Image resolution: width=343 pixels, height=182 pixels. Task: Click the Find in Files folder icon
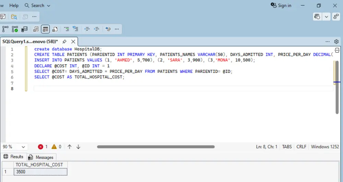pos(14,16)
